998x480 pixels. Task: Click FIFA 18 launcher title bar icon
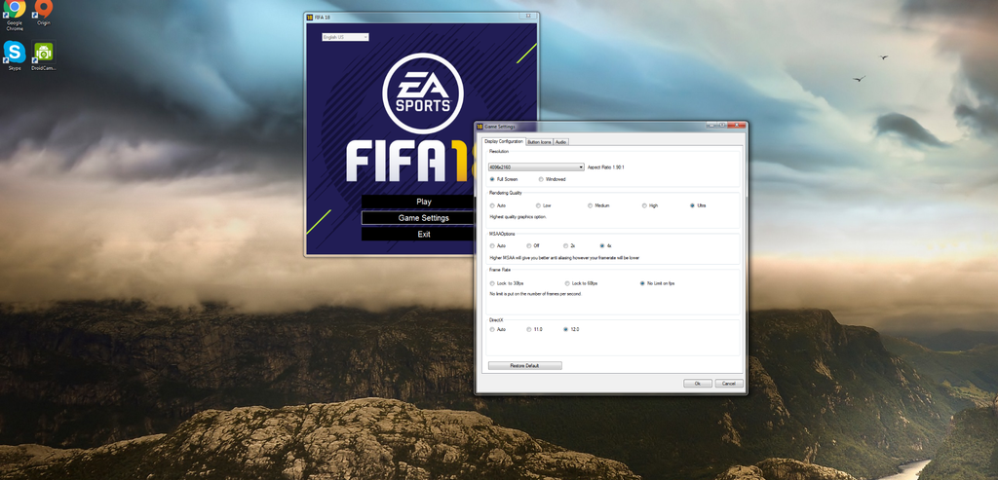pyautogui.click(x=310, y=18)
